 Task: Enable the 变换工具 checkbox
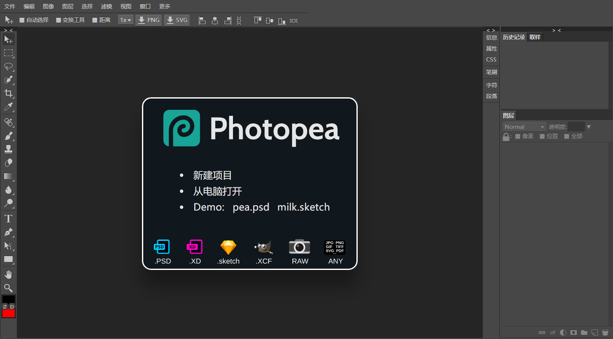[x=59, y=20]
